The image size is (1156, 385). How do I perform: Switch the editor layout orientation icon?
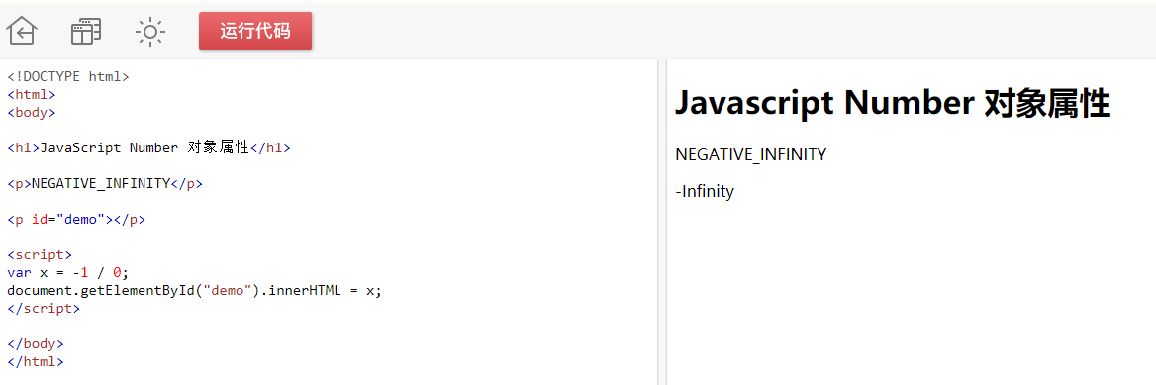click(x=86, y=32)
